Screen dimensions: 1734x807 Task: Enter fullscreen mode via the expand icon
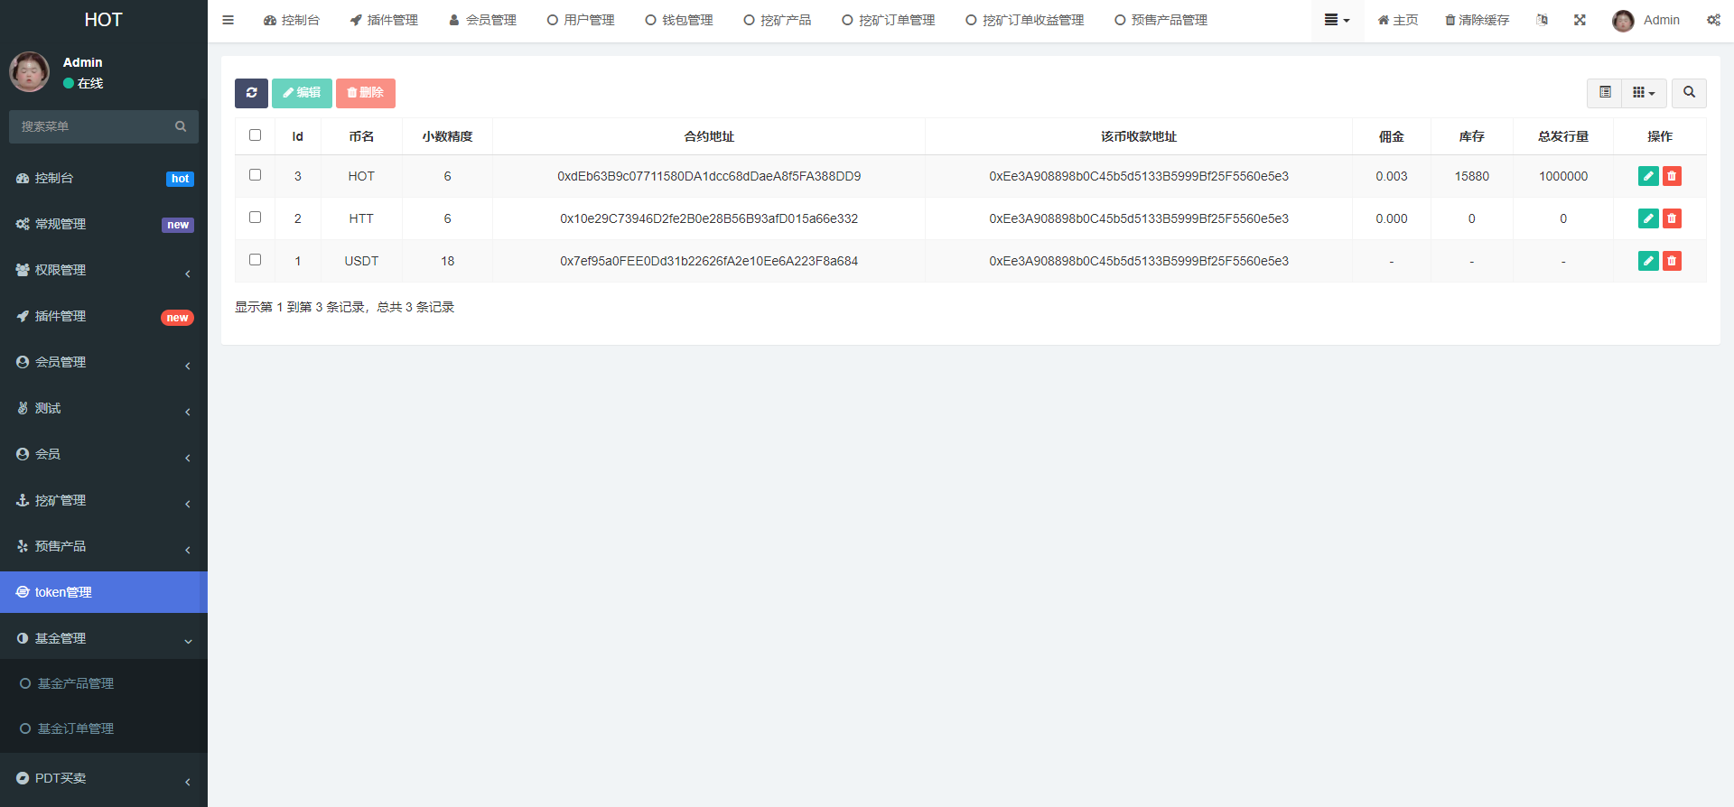pyautogui.click(x=1580, y=20)
